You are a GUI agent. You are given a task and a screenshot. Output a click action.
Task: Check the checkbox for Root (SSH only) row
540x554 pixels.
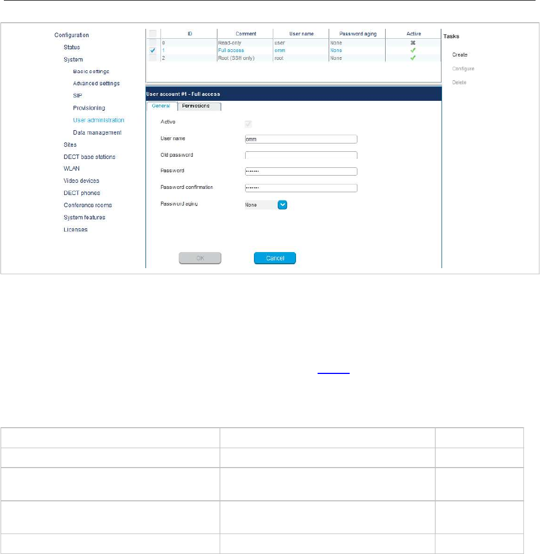153,58
